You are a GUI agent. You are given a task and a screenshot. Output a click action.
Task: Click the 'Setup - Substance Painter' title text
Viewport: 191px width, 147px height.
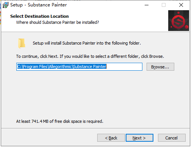point(38,5)
